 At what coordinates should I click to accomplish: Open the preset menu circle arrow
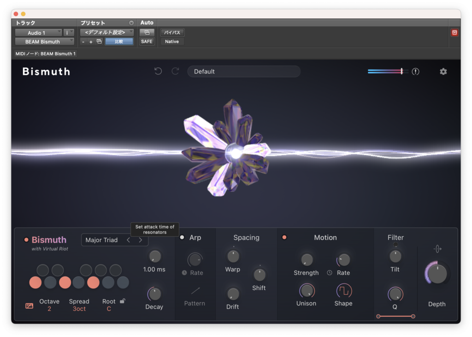pyautogui.click(x=131, y=23)
